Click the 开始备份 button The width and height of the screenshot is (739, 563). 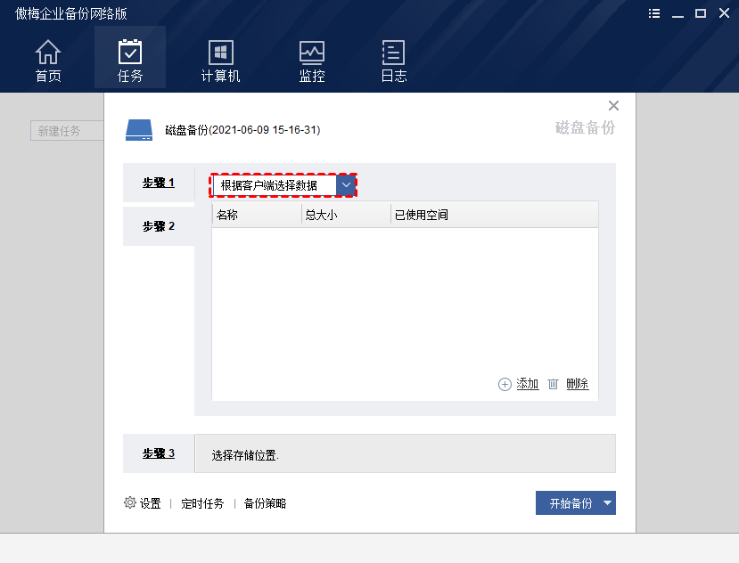569,503
